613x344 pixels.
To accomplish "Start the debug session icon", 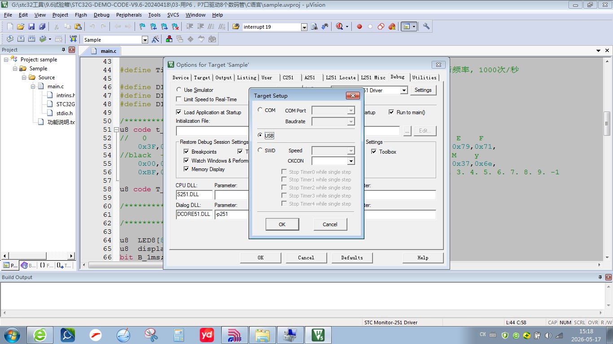I will (x=340, y=27).
